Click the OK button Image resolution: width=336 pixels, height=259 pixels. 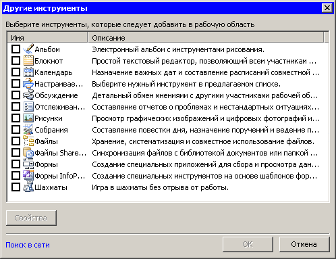coord(248,244)
